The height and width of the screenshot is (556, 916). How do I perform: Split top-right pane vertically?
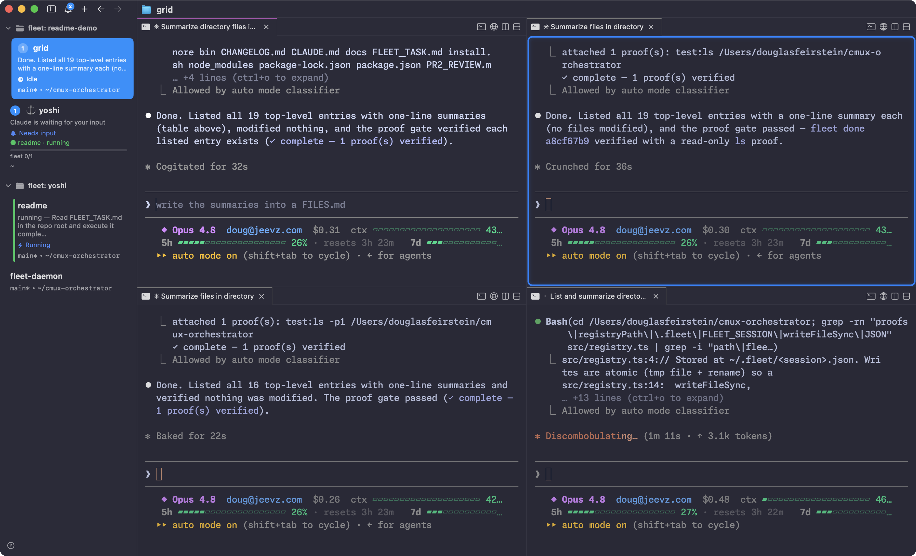(895, 27)
